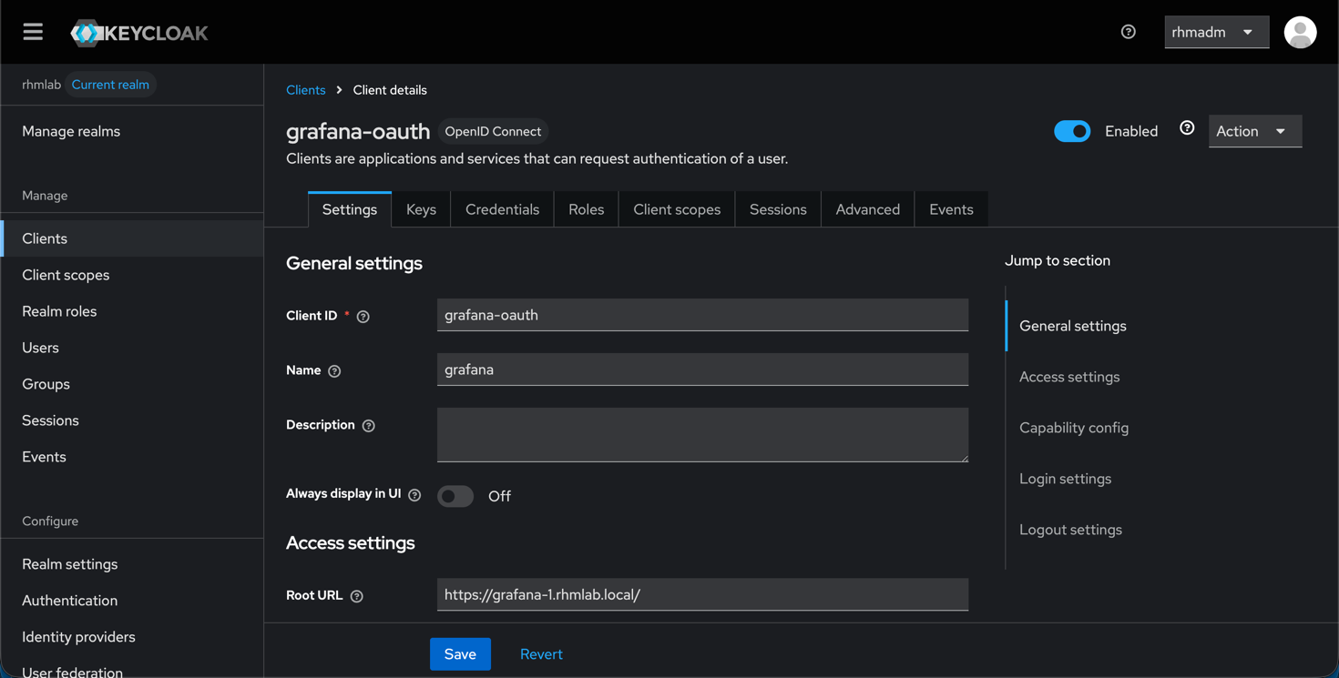This screenshot has width=1339, height=678.
Task: Click the help icon next to Client ID
Action: 362,316
